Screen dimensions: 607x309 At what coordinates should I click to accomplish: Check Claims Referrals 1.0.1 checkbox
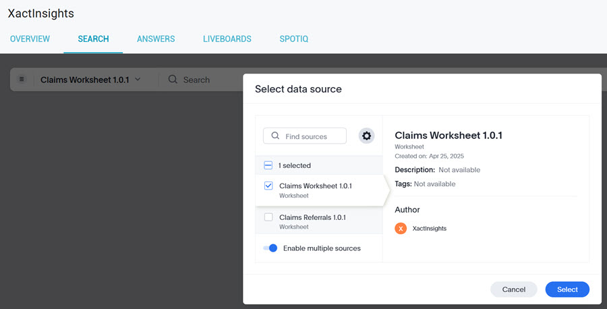[268, 217]
